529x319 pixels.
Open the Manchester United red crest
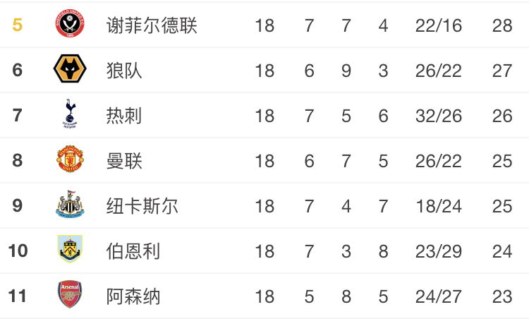pos(70,159)
